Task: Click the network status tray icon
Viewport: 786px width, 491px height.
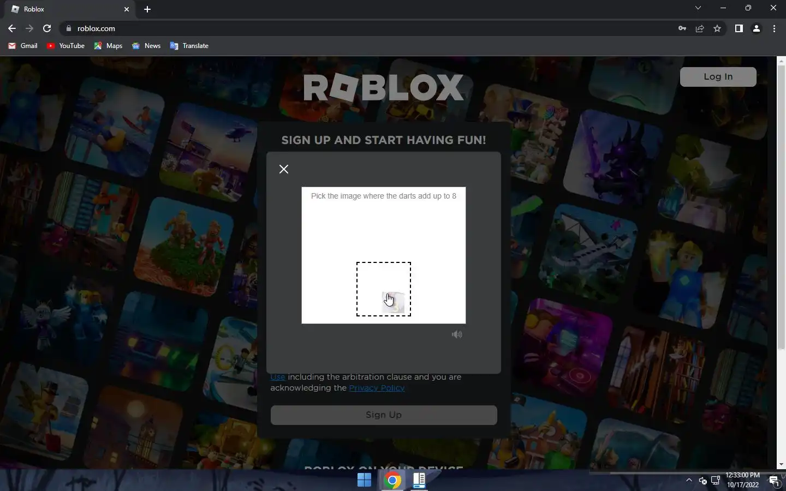Action: [716, 480]
